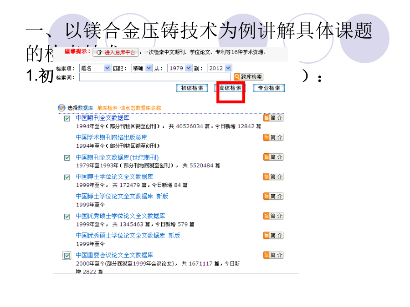Open the 检索项 dropdown showing 题名

95,68
